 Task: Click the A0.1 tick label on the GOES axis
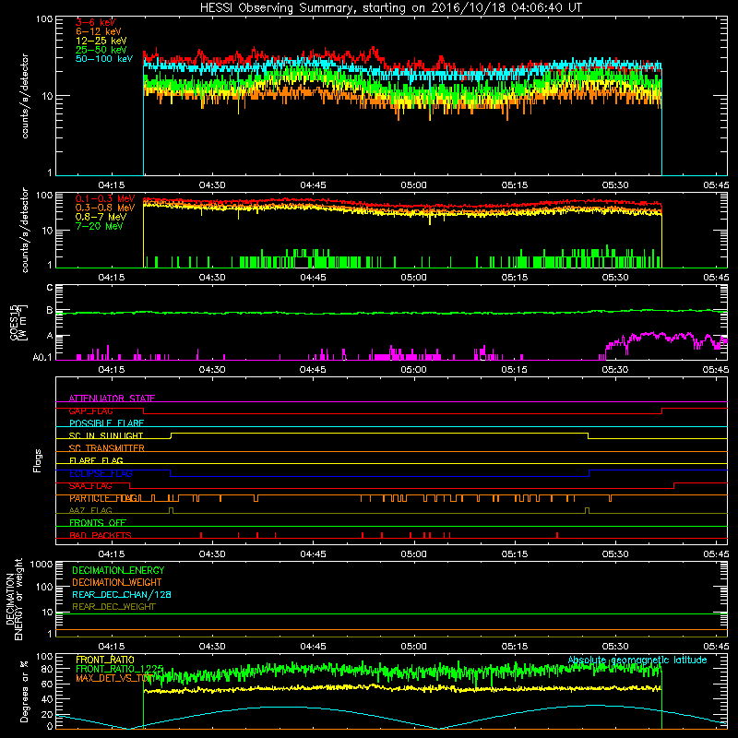[x=42, y=357]
